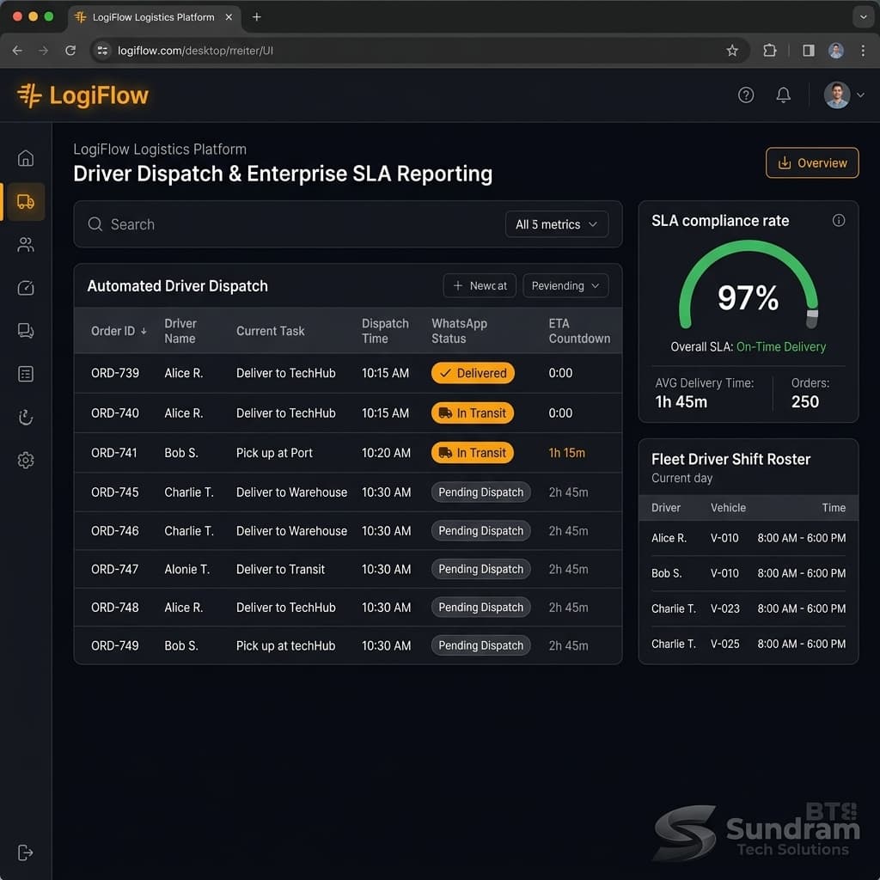Open a new browser tab

(256, 17)
